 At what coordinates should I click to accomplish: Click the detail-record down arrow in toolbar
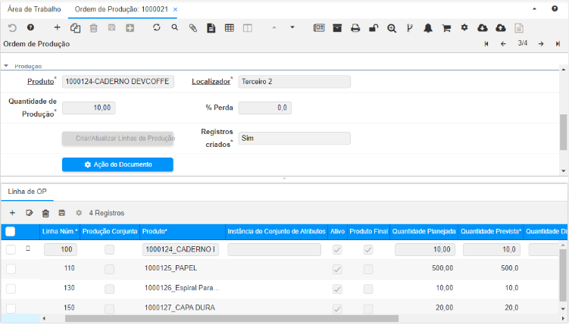click(292, 27)
